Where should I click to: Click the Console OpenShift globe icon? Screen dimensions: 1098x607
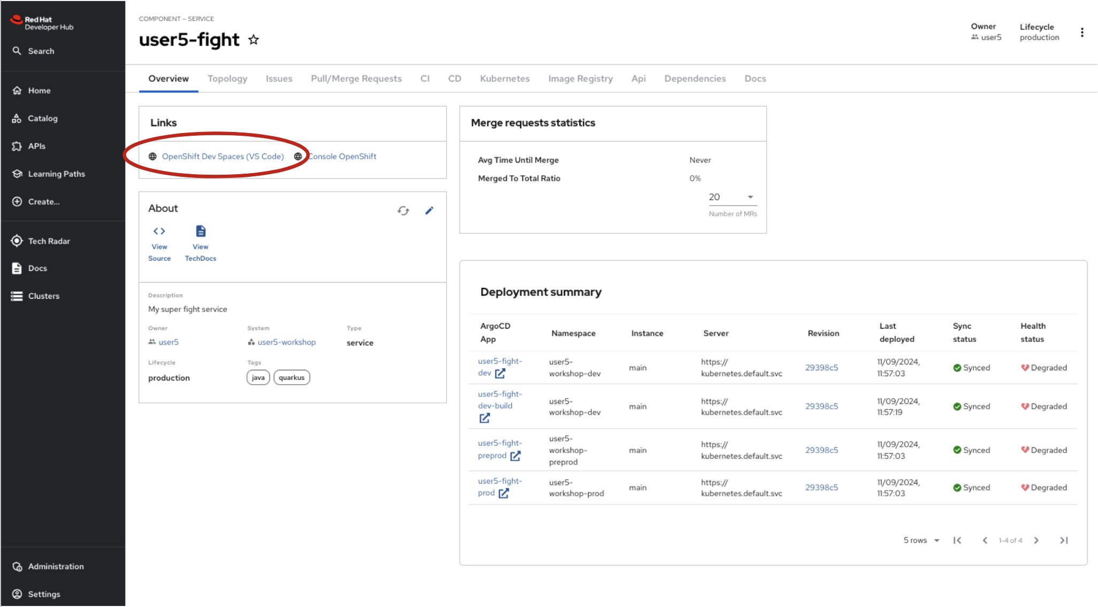click(x=297, y=156)
